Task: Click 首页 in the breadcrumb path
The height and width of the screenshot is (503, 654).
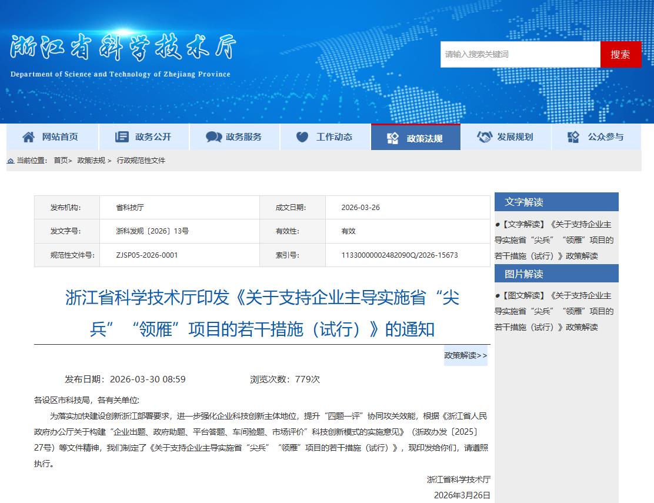Action: 61,161
